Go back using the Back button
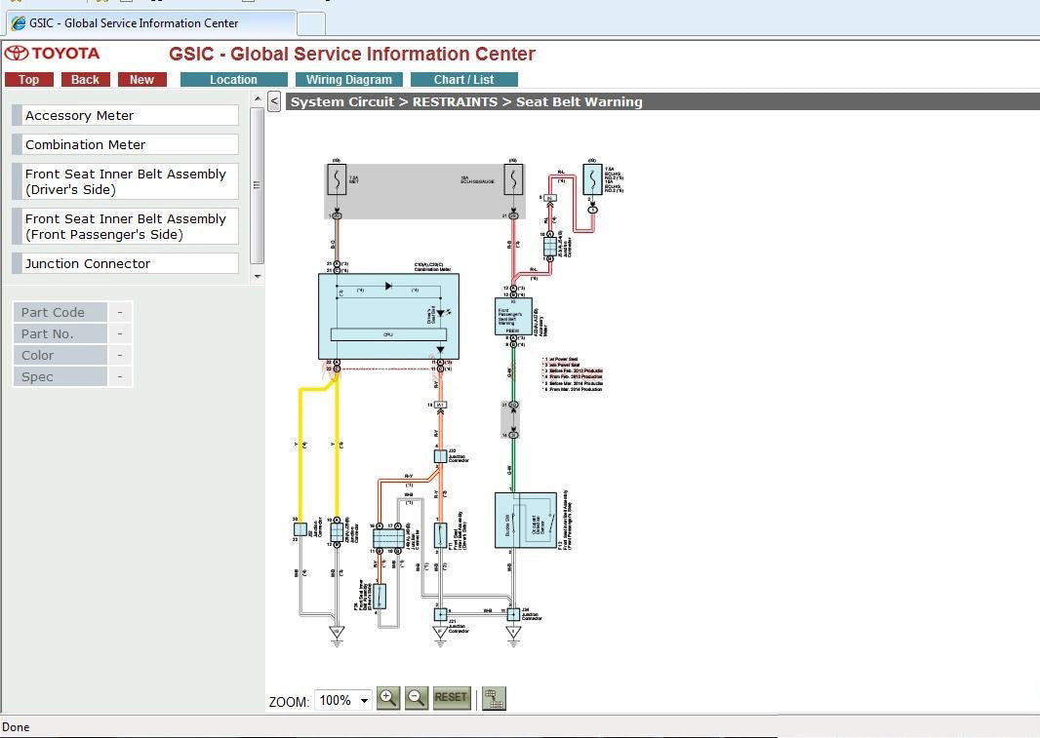The image size is (1040, 738). [85, 80]
